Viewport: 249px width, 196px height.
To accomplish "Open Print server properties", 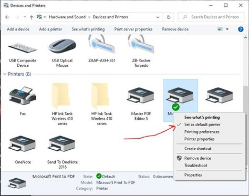I will tap(133, 29).
